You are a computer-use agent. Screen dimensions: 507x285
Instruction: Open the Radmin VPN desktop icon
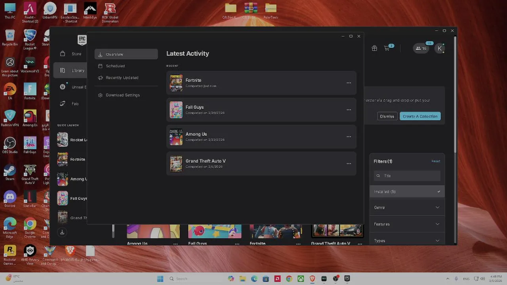[10, 118]
